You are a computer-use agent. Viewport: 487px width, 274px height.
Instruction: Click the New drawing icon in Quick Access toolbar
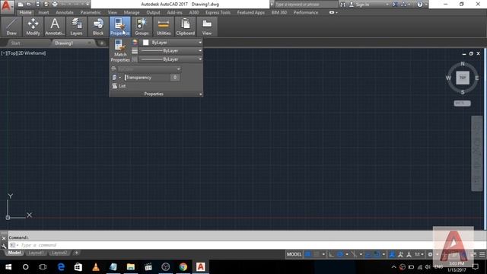[21, 5]
